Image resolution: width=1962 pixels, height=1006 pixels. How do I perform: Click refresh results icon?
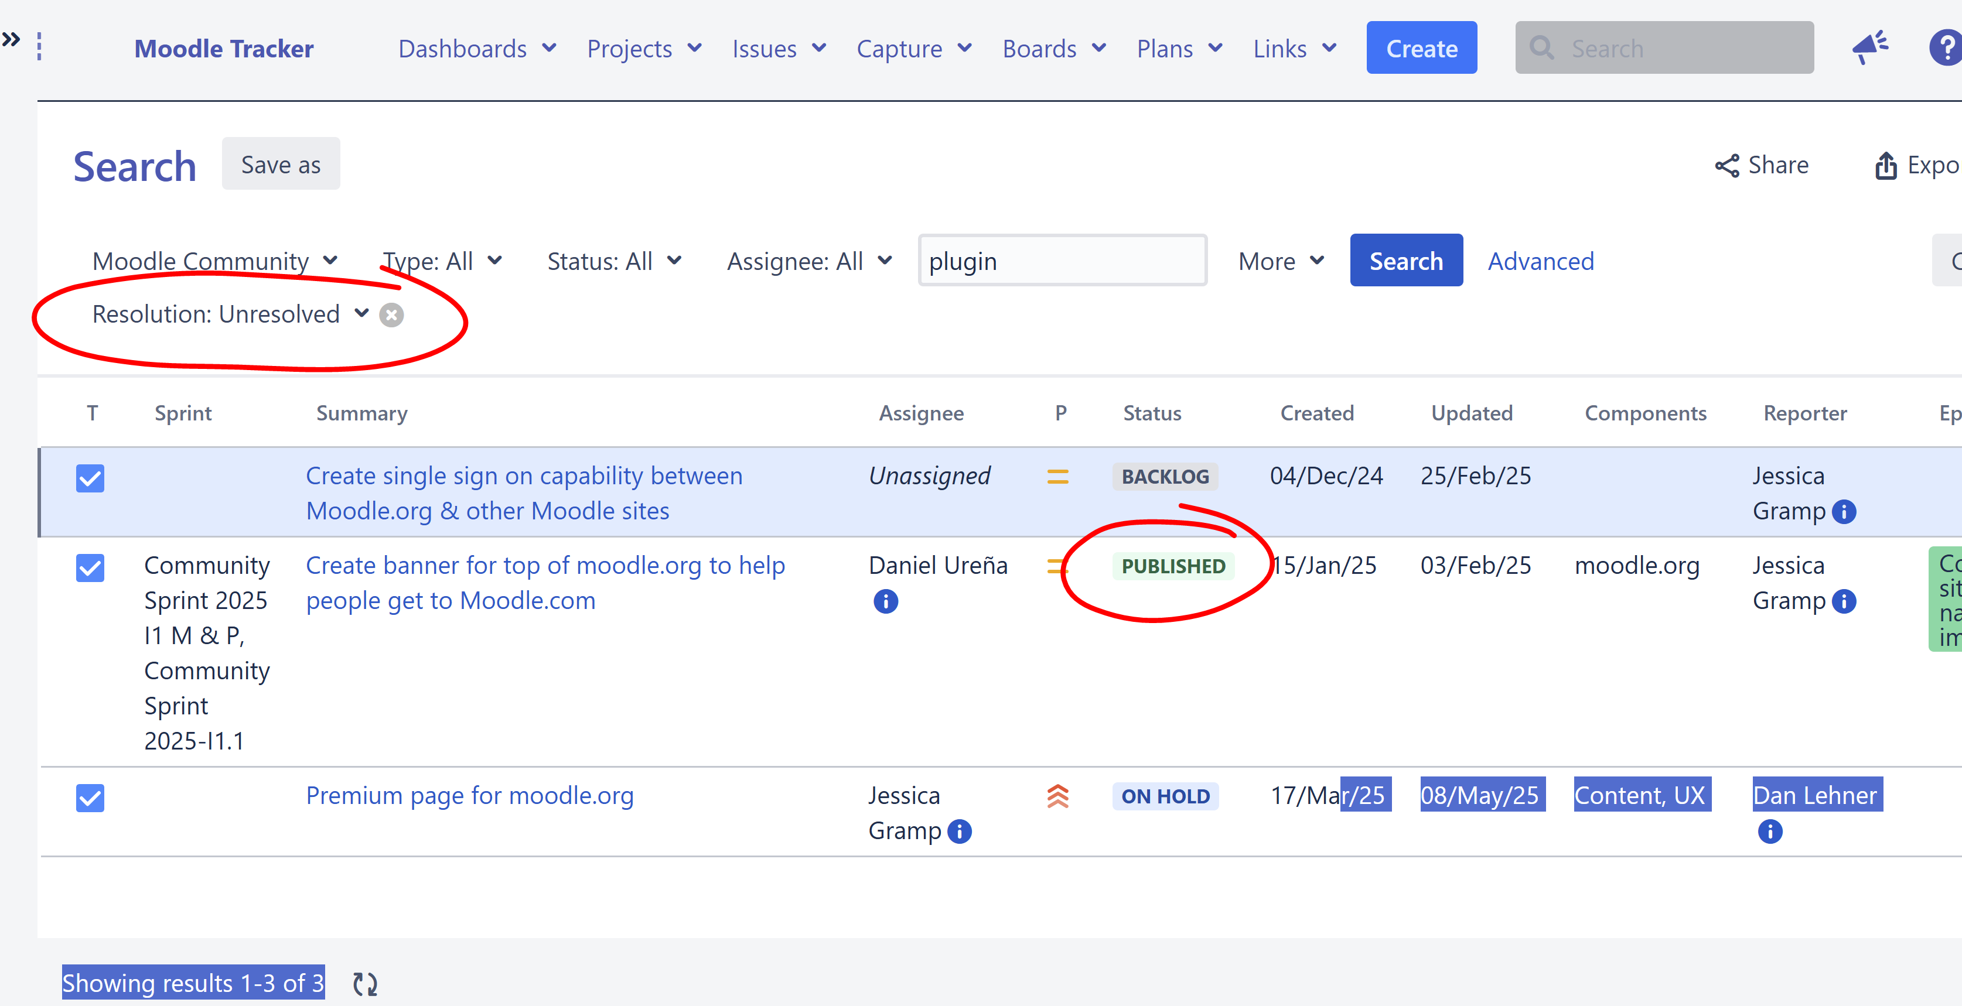click(365, 983)
